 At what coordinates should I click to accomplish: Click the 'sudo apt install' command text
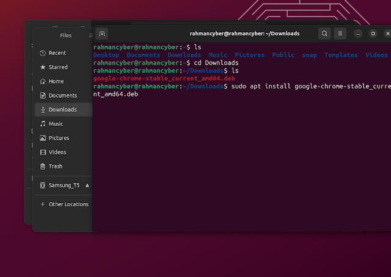tap(261, 87)
